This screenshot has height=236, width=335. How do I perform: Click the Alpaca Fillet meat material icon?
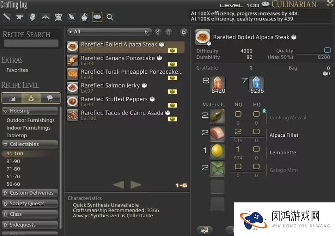pyautogui.click(x=217, y=134)
